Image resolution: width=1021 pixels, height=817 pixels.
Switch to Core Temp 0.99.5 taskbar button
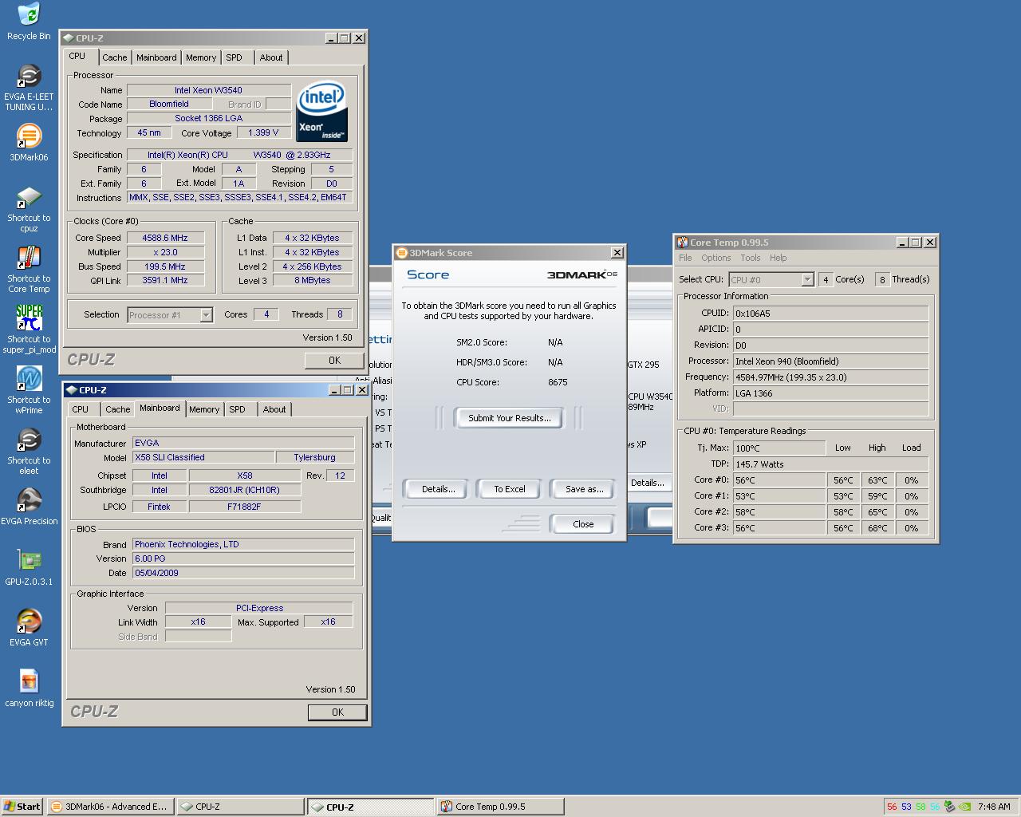[500, 807]
